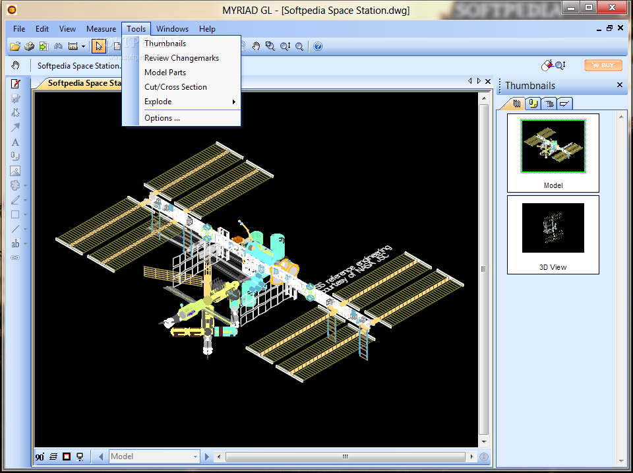Image resolution: width=633 pixels, height=473 pixels.
Task: Switch to thumbnails pages tab icon
Action: 517,104
